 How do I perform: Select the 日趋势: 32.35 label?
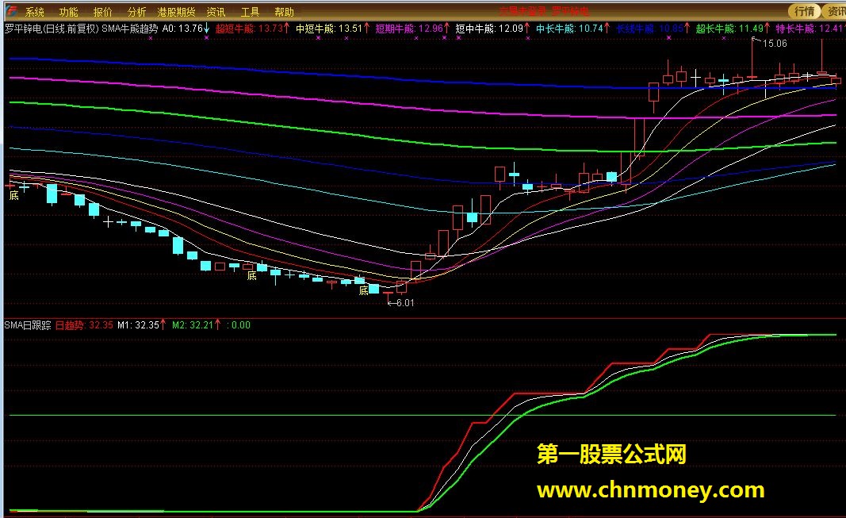[x=84, y=325]
